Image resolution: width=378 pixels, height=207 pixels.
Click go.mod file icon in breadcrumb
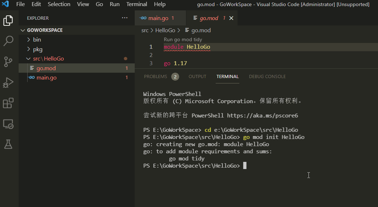187,30
